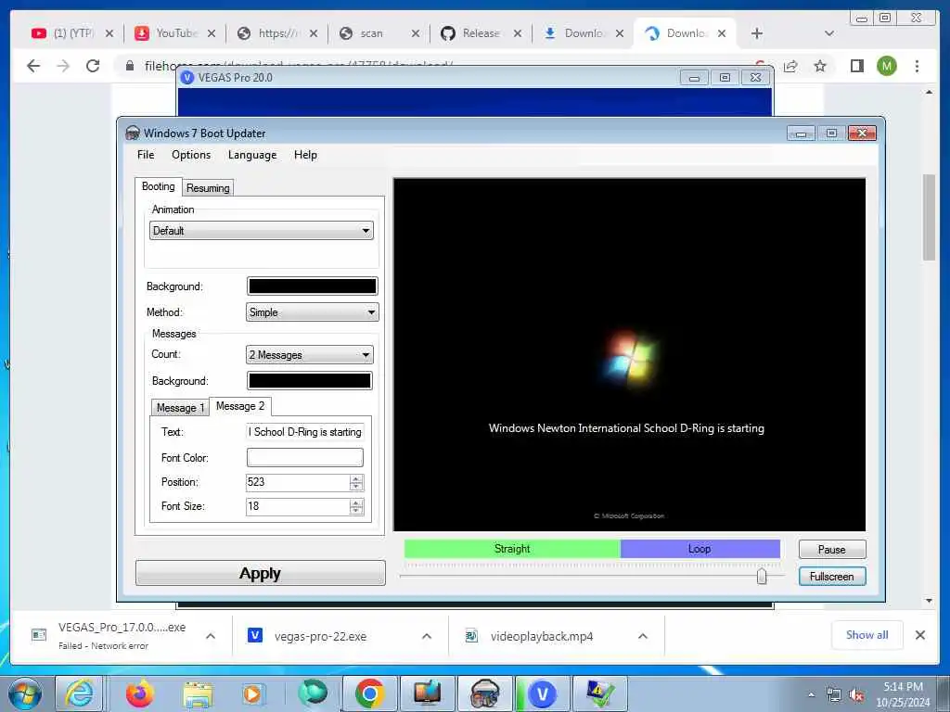Screen dimensions: 950x712
Task: Click the message Text input field
Action: (304, 432)
